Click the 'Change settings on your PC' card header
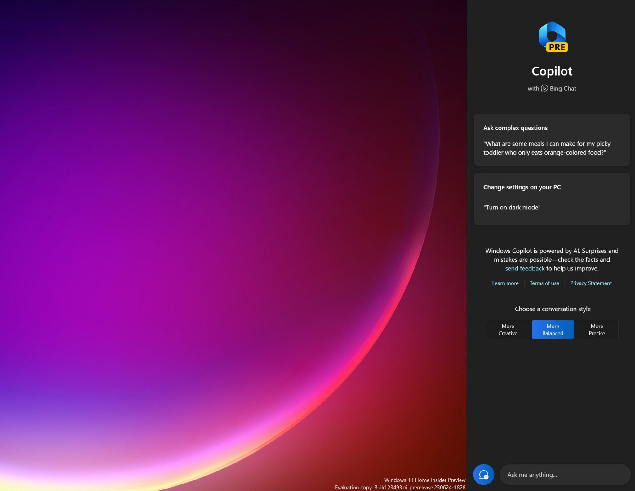The image size is (635, 491). tap(522, 187)
